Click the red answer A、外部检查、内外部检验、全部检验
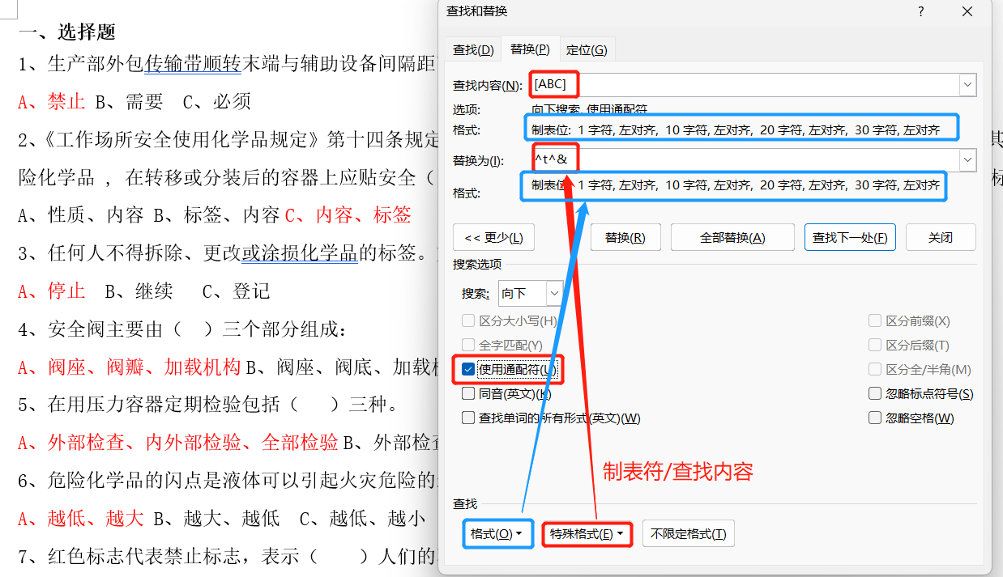Image resolution: width=1003 pixels, height=577 pixels. (178, 443)
